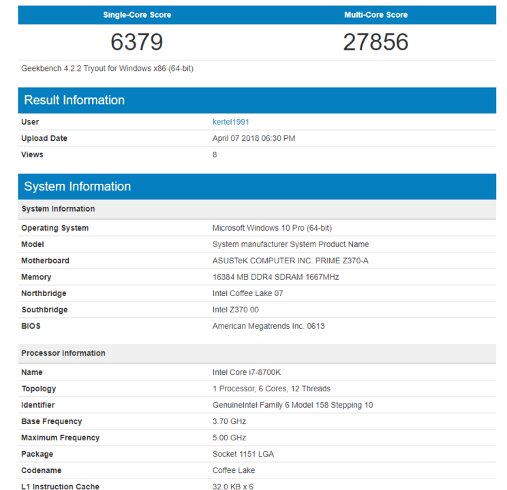This screenshot has height=490, width=507.
Task: Click the Codename row label
Action: click(42, 470)
